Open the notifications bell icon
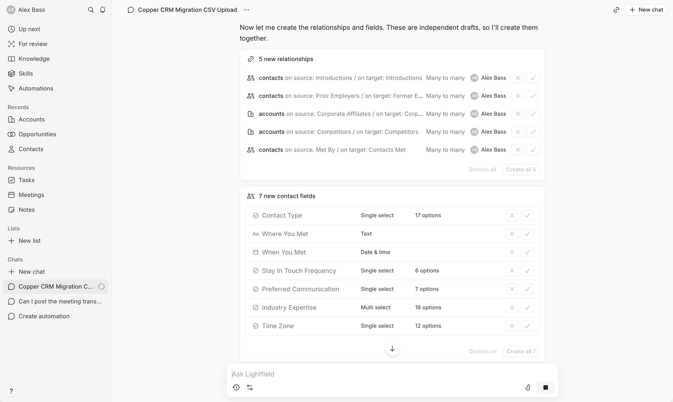673x402 pixels. coord(102,10)
